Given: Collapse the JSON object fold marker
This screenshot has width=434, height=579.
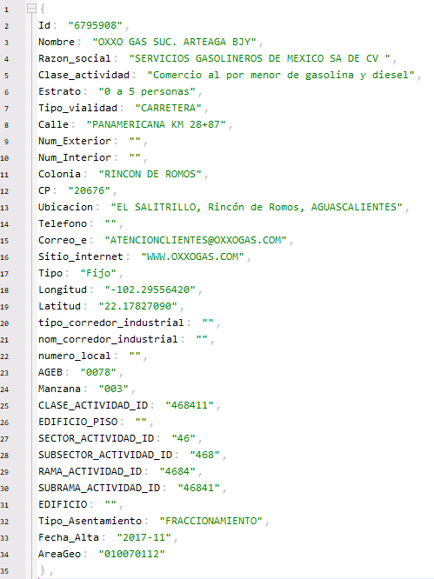Looking at the screenshot, I should pyautogui.click(x=32, y=9).
